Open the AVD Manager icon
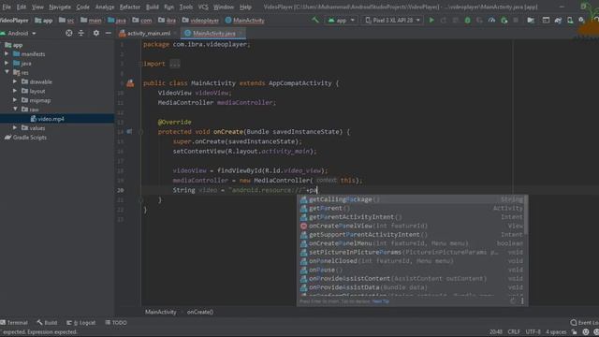This screenshot has width=599, height=337. click(x=570, y=21)
